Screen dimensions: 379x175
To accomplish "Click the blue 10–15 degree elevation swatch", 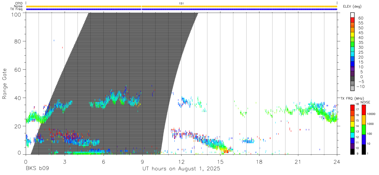I will click(353, 64).
